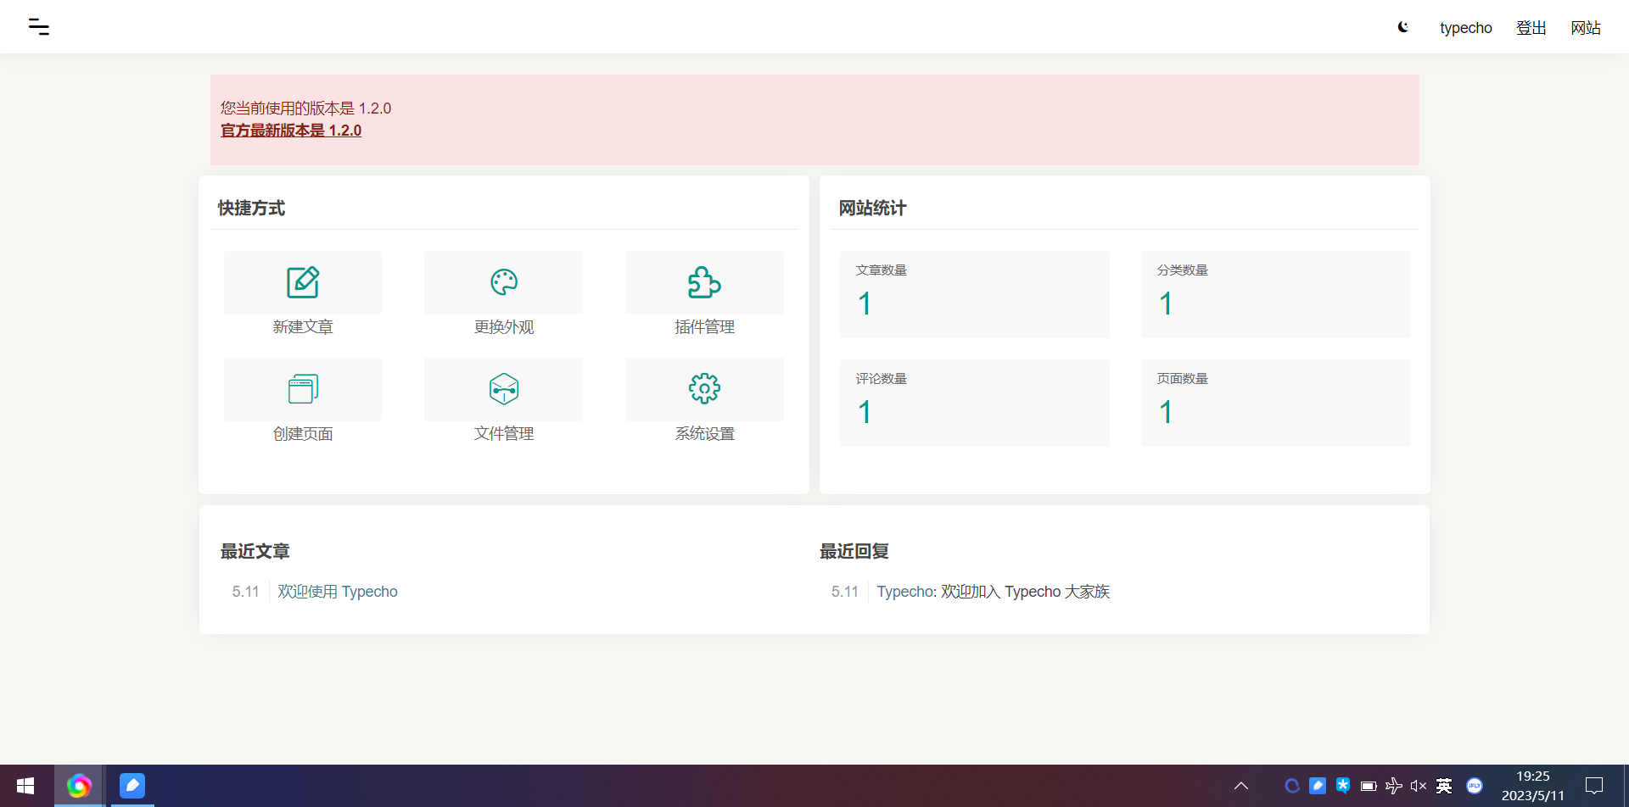Open the blue pen taskbar app

pyautogui.click(x=132, y=786)
